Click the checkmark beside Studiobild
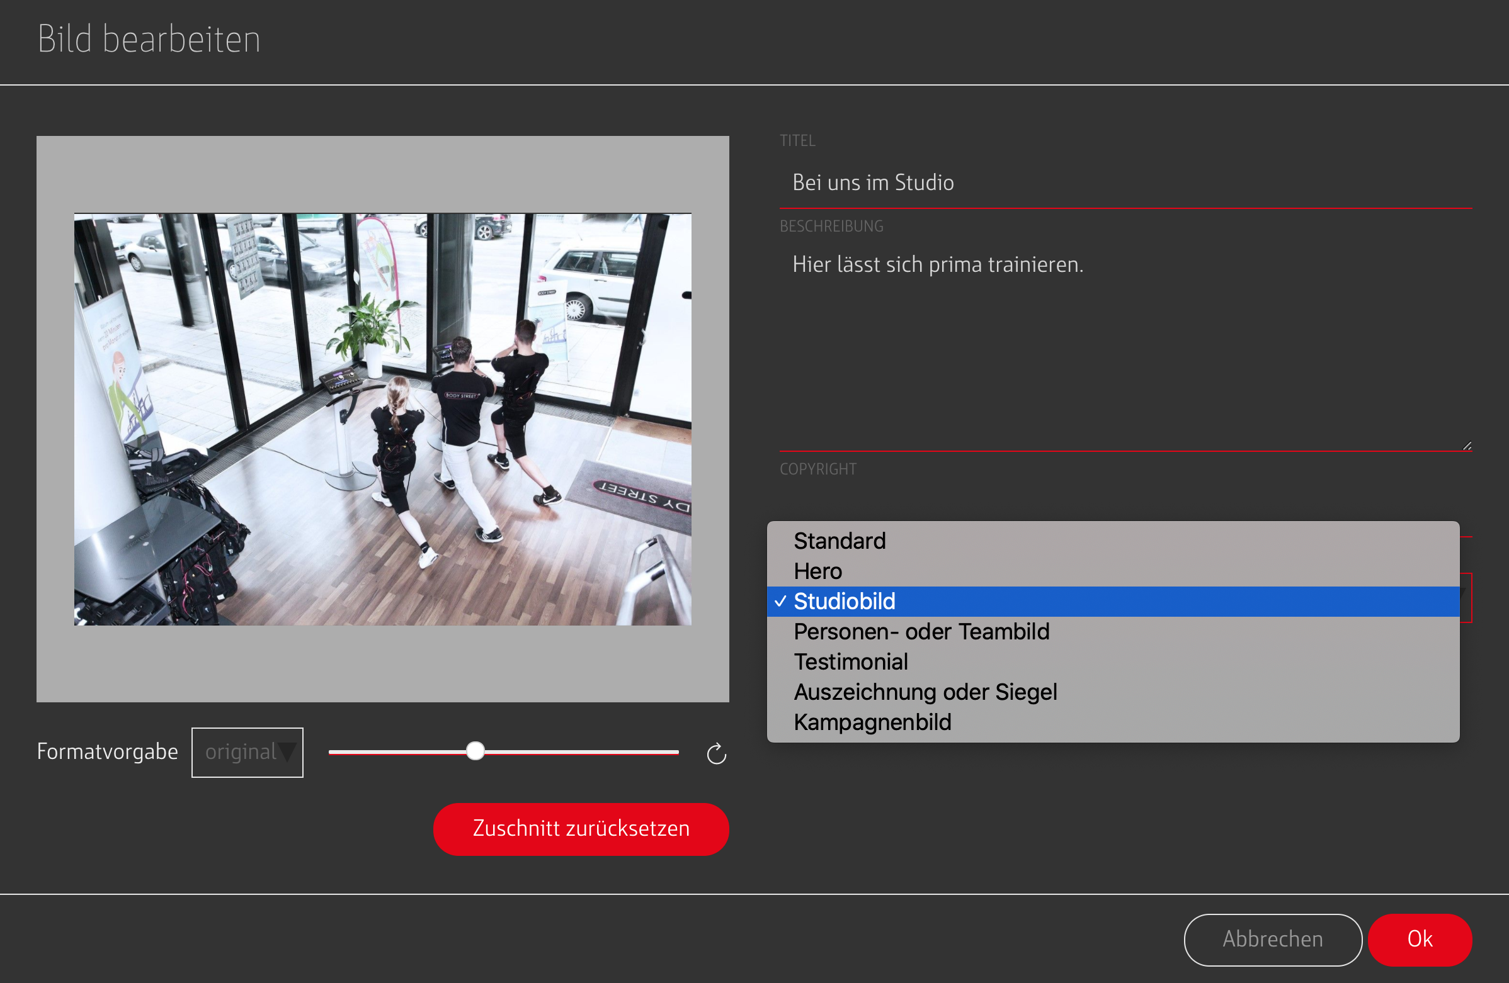Image resolution: width=1509 pixels, height=983 pixels. [780, 601]
